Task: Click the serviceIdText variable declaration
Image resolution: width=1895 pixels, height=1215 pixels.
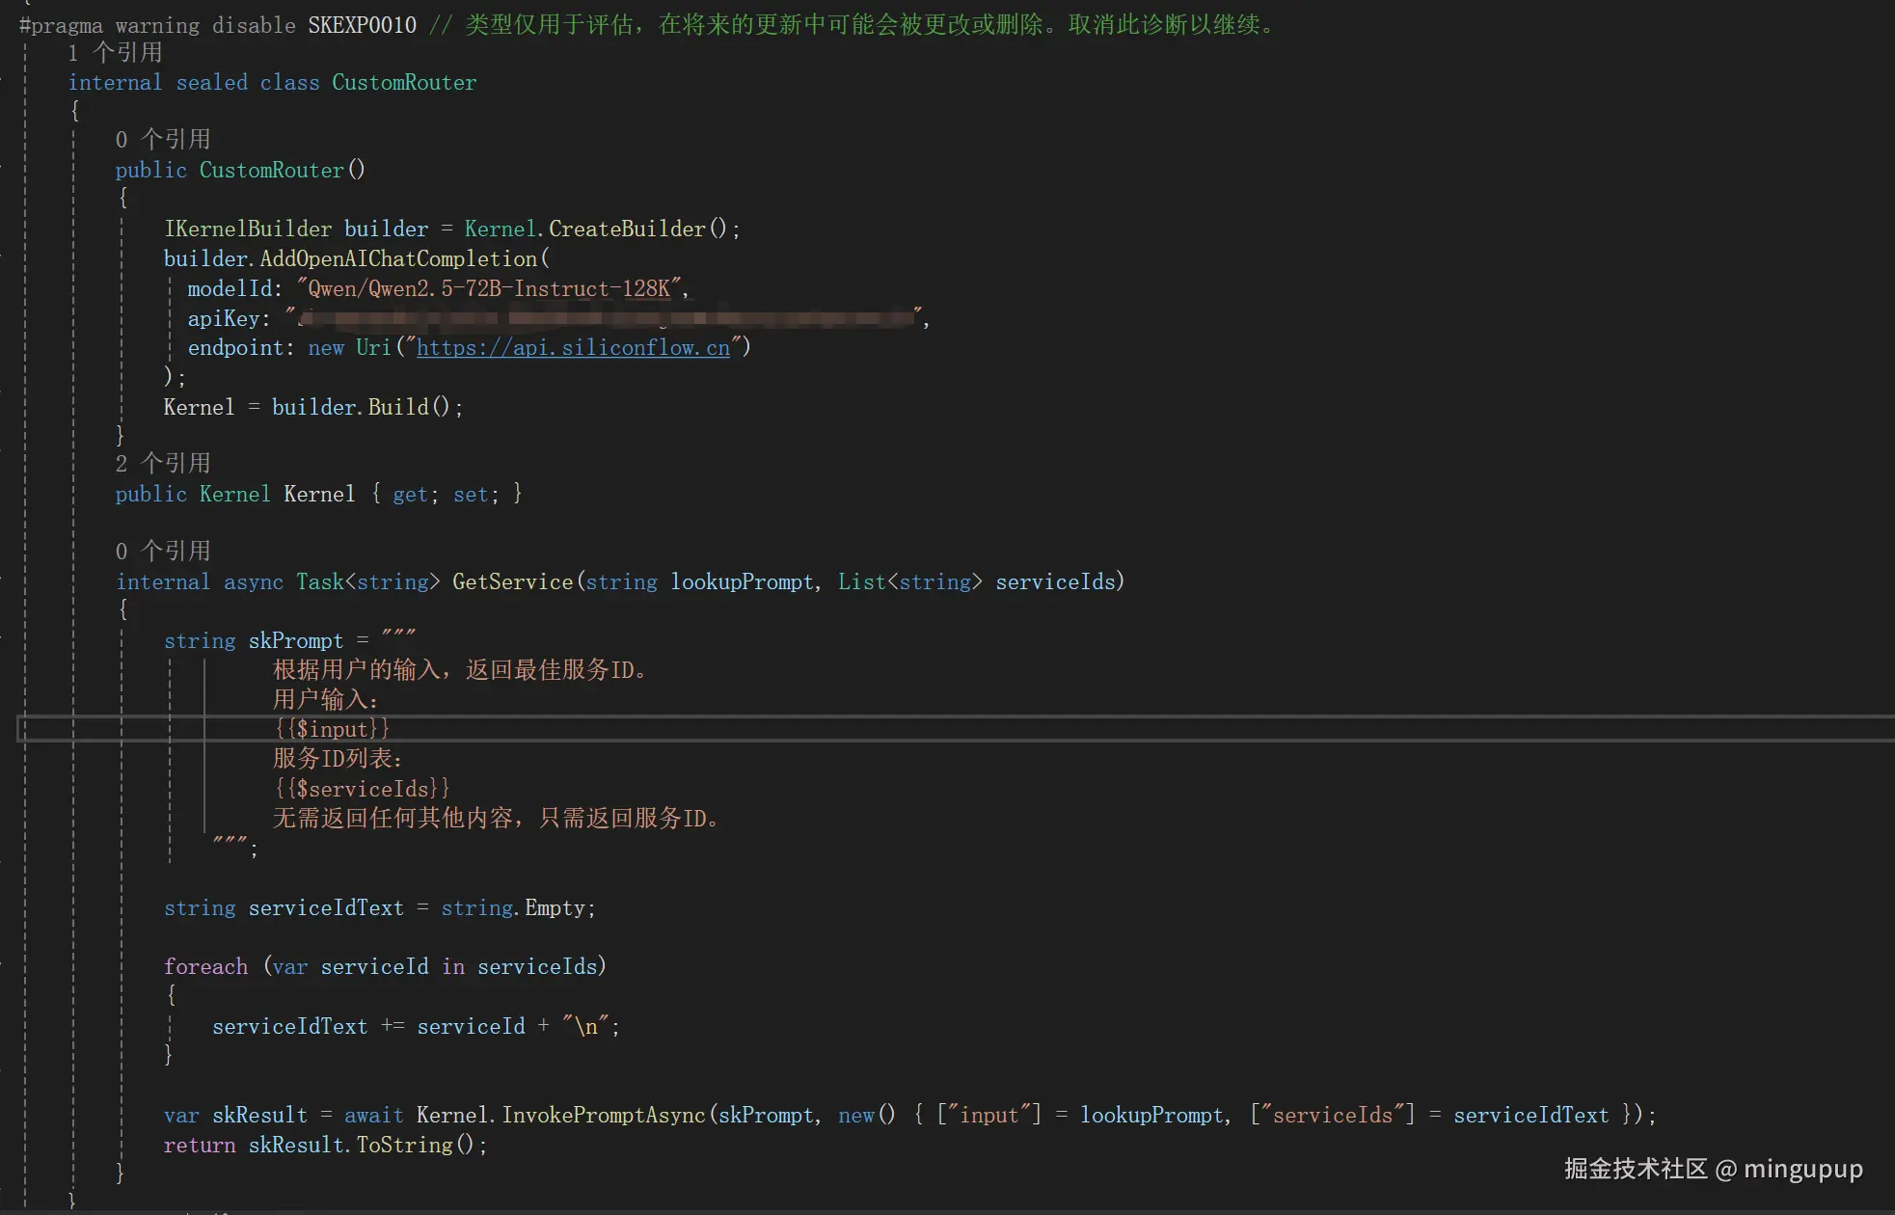Action: tap(326, 908)
